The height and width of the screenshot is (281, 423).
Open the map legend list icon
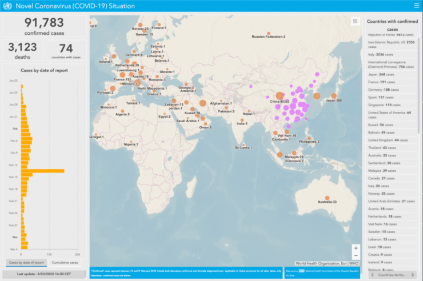(356, 21)
